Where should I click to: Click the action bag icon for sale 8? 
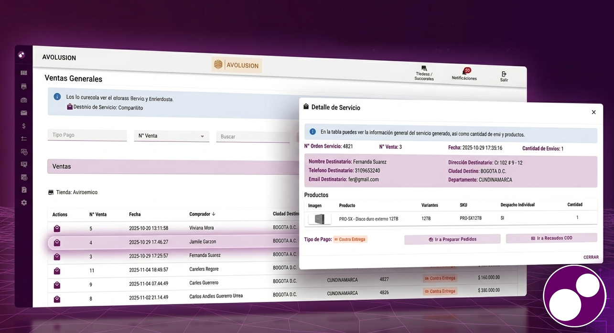pyautogui.click(x=57, y=299)
